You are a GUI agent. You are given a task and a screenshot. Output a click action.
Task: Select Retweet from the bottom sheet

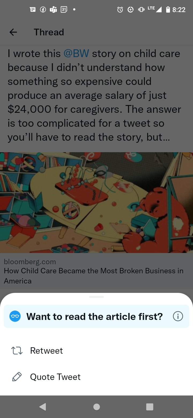pos(46,351)
